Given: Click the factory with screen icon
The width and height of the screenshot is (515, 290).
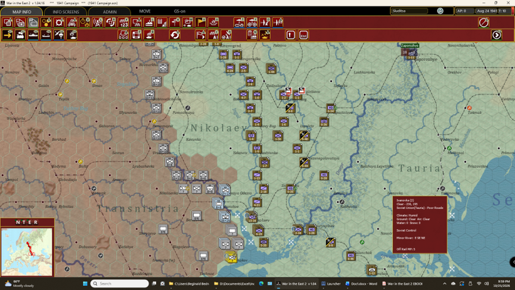Looking at the screenshot, I should pos(136,23).
